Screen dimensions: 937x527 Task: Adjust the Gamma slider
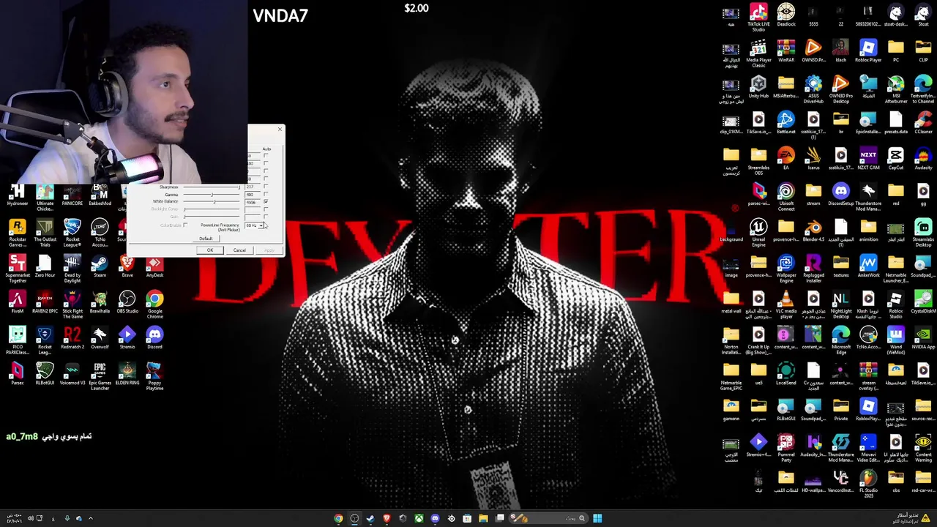pos(212,195)
